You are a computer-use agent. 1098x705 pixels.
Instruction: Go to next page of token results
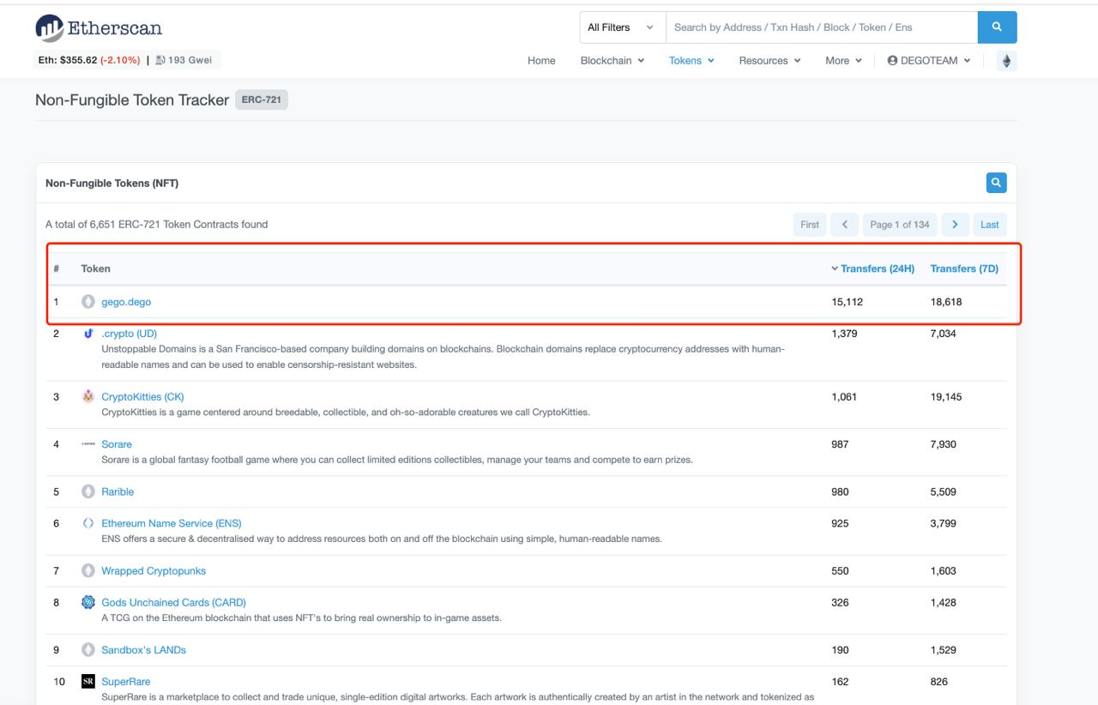[955, 225]
